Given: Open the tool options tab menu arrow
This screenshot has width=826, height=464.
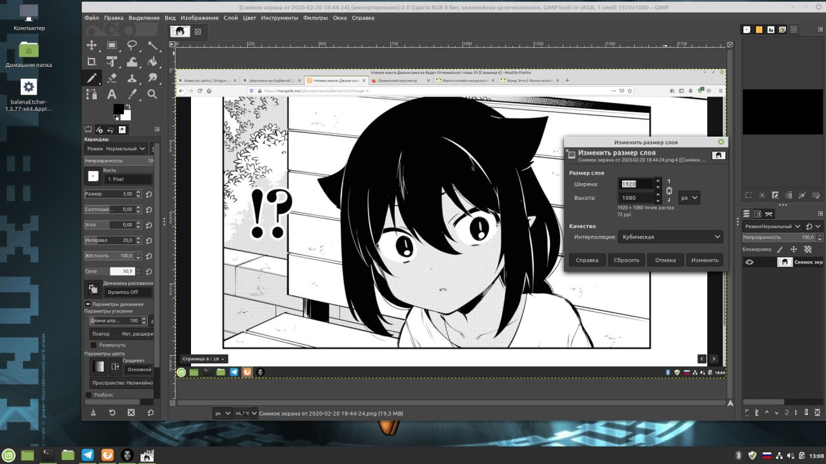Looking at the screenshot, I should point(156,130).
